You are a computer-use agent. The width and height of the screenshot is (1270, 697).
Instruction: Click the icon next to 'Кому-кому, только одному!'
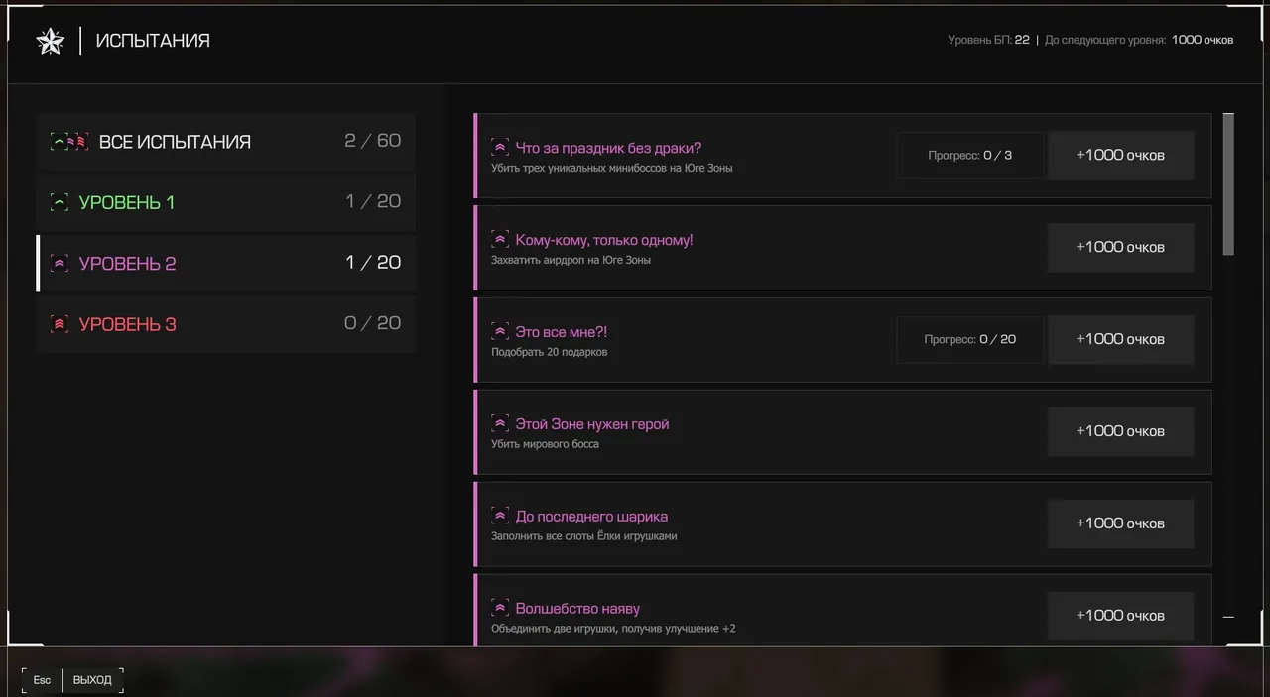[500, 240]
